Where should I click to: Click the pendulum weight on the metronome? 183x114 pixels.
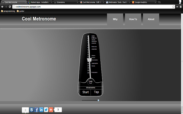pyautogui.click(x=89, y=60)
